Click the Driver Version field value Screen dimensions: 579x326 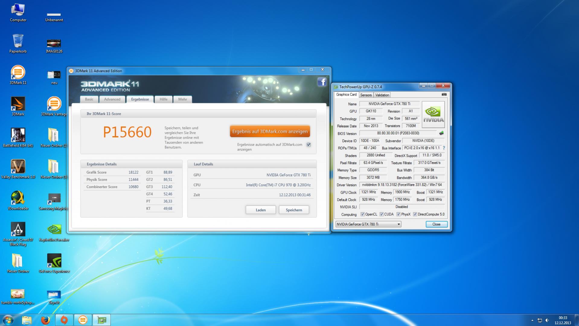pos(402,185)
